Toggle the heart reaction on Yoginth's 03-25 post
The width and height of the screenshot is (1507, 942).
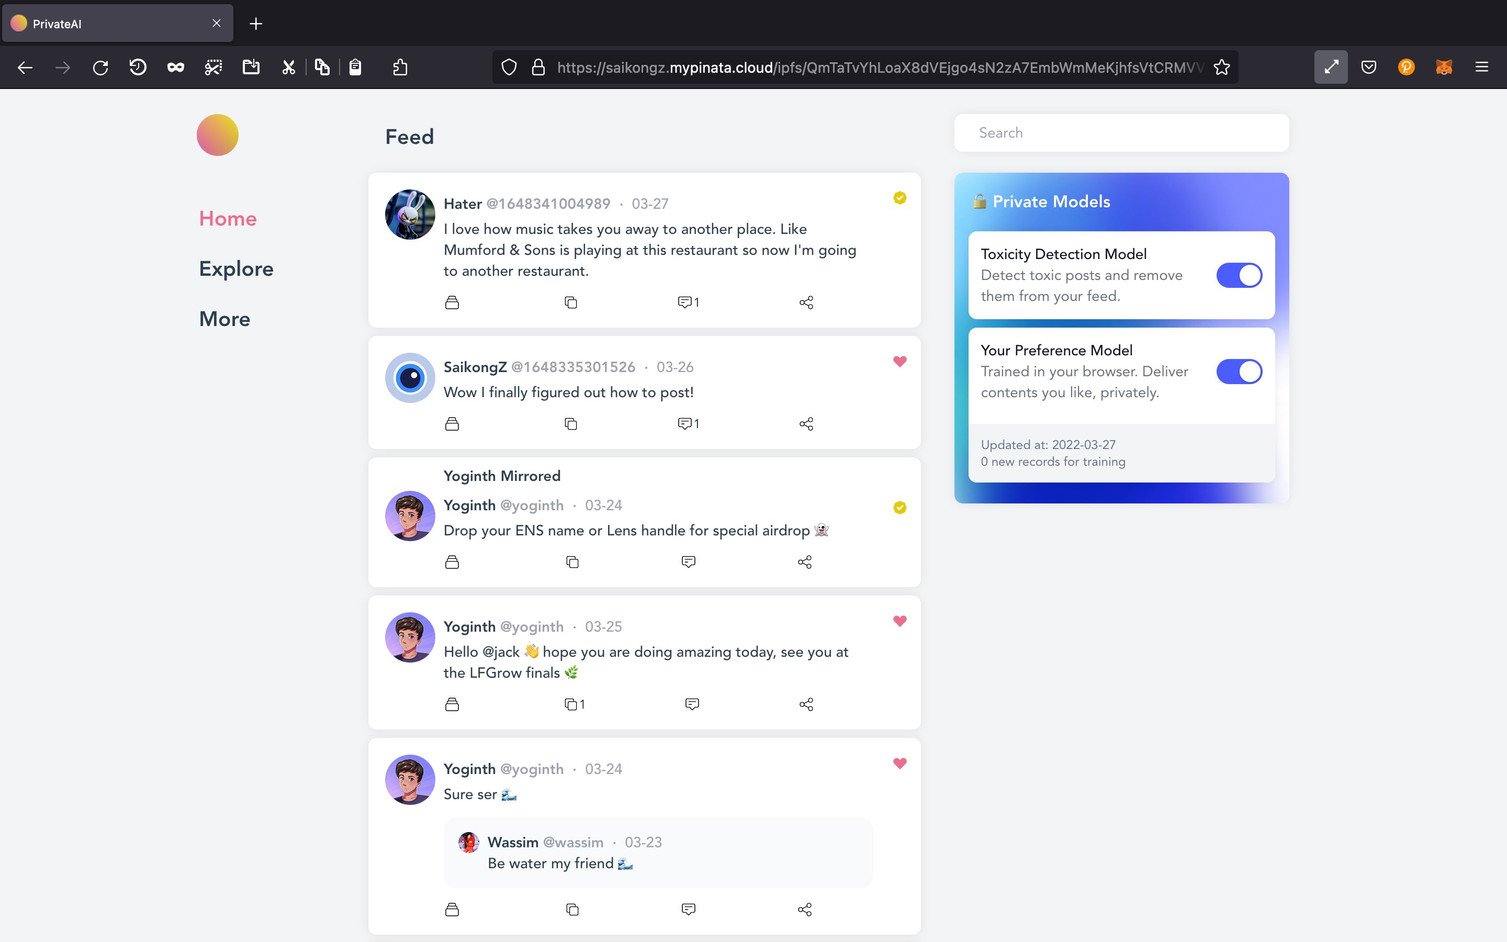899,621
